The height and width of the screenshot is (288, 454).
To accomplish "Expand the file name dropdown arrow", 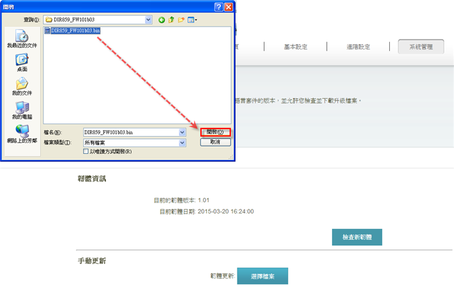I will (x=182, y=132).
